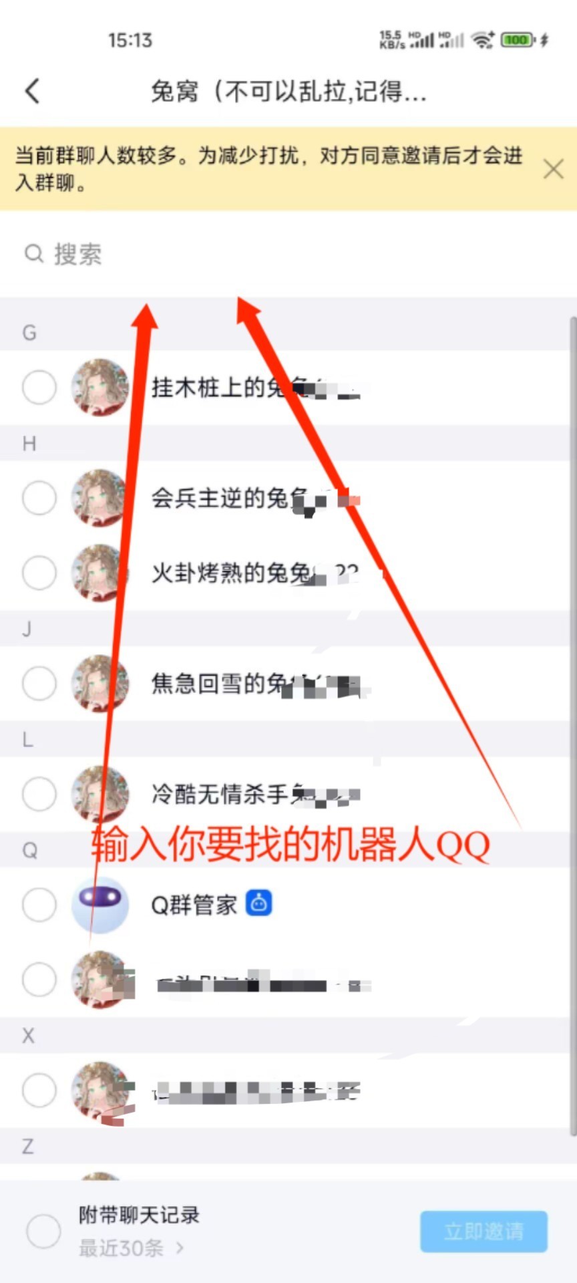577x1283 pixels.
Task: Open avatar of 火卦烤熟的兔兔
Action: [x=100, y=573]
